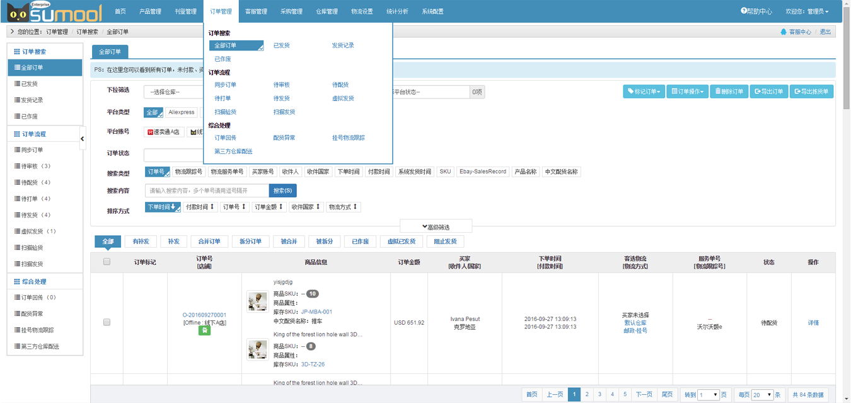Expand the 高级筛选 advanced filter panel
Screen dimensions: 851x403
[x=436, y=227]
